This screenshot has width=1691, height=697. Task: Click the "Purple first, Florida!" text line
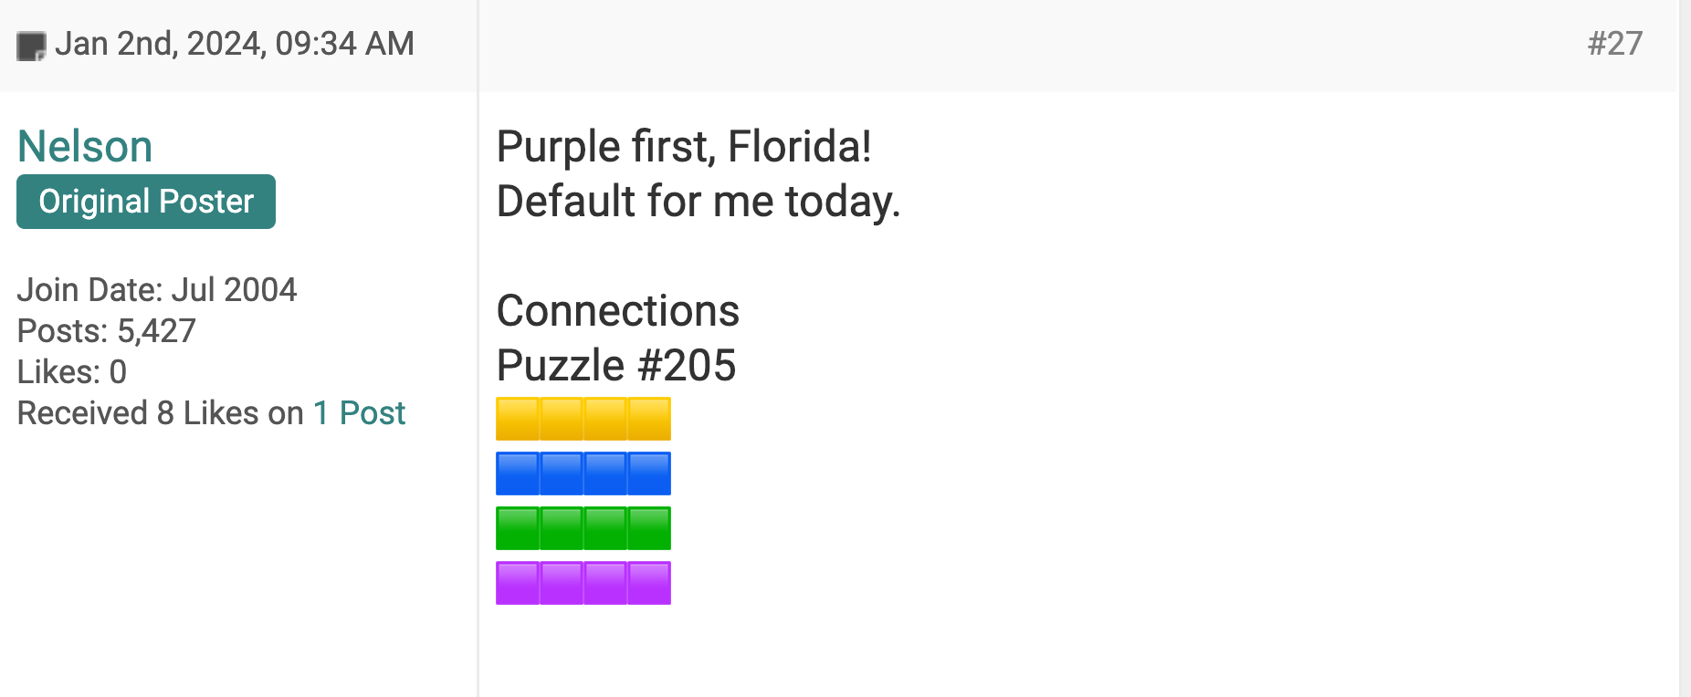point(684,147)
